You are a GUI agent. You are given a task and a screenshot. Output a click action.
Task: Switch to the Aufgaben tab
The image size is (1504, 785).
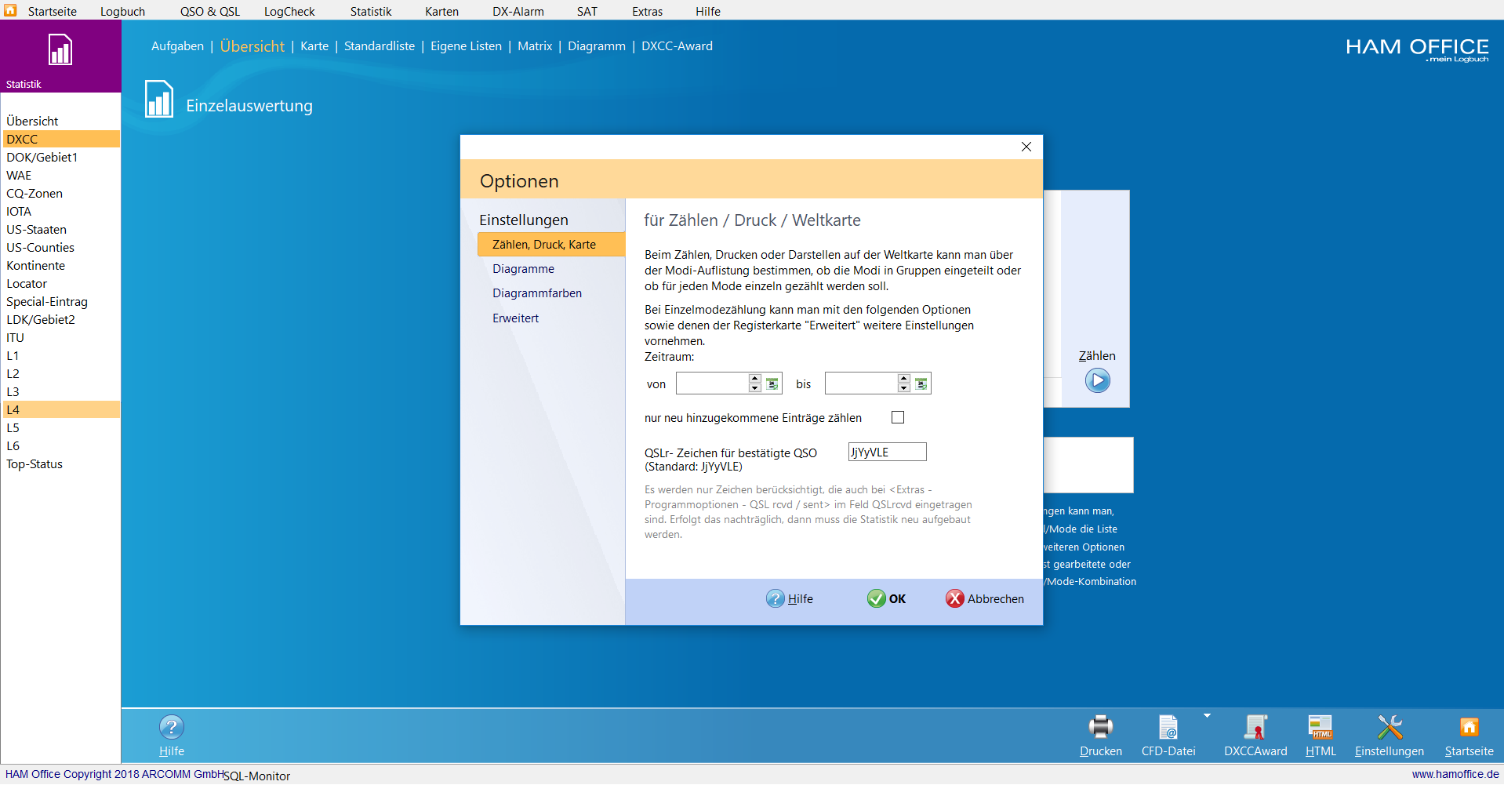tap(177, 45)
